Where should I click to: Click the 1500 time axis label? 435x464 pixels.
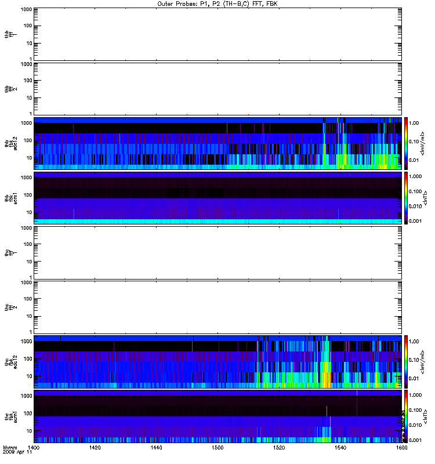pos(217,448)
